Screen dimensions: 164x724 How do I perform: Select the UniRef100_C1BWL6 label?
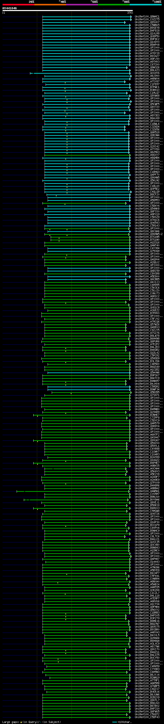tap(147, 124)
